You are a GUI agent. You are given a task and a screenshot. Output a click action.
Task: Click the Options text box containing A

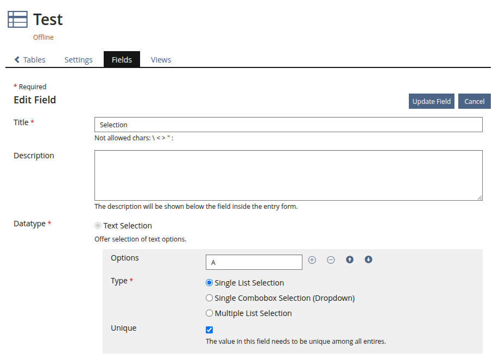pyautogui.click(x=254, y=262)
